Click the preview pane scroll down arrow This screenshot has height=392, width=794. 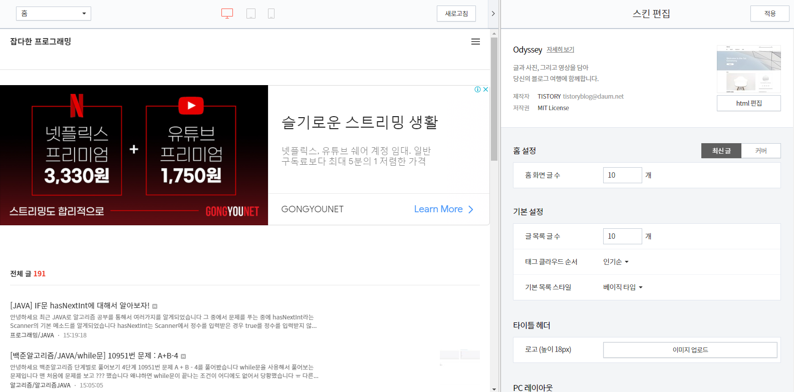click(494, 388)
